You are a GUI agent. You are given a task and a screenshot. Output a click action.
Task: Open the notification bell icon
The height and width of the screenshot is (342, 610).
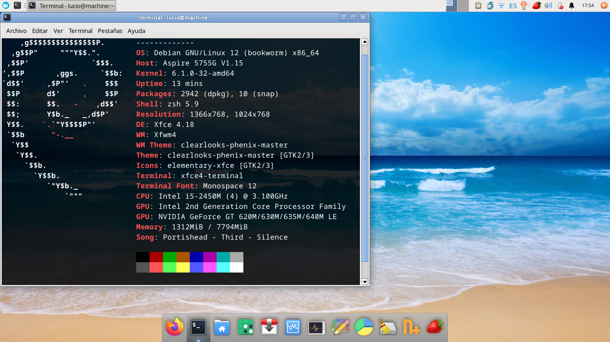(572, 6)
